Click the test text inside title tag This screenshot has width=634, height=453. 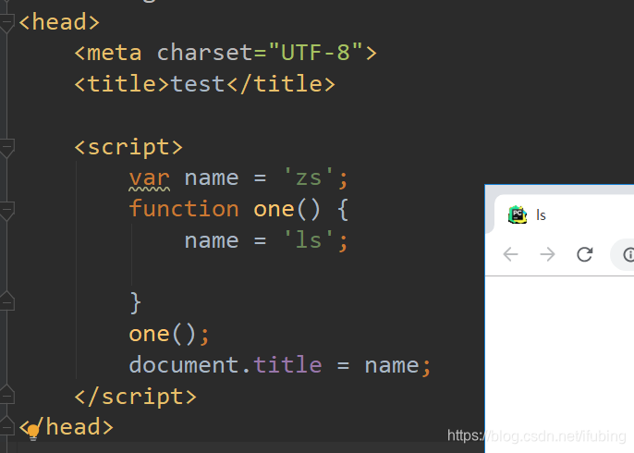coord(198,84)
